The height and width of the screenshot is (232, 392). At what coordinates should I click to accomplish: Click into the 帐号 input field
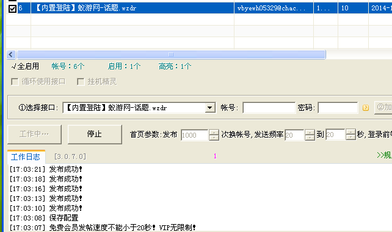click(x=269, y=108)
